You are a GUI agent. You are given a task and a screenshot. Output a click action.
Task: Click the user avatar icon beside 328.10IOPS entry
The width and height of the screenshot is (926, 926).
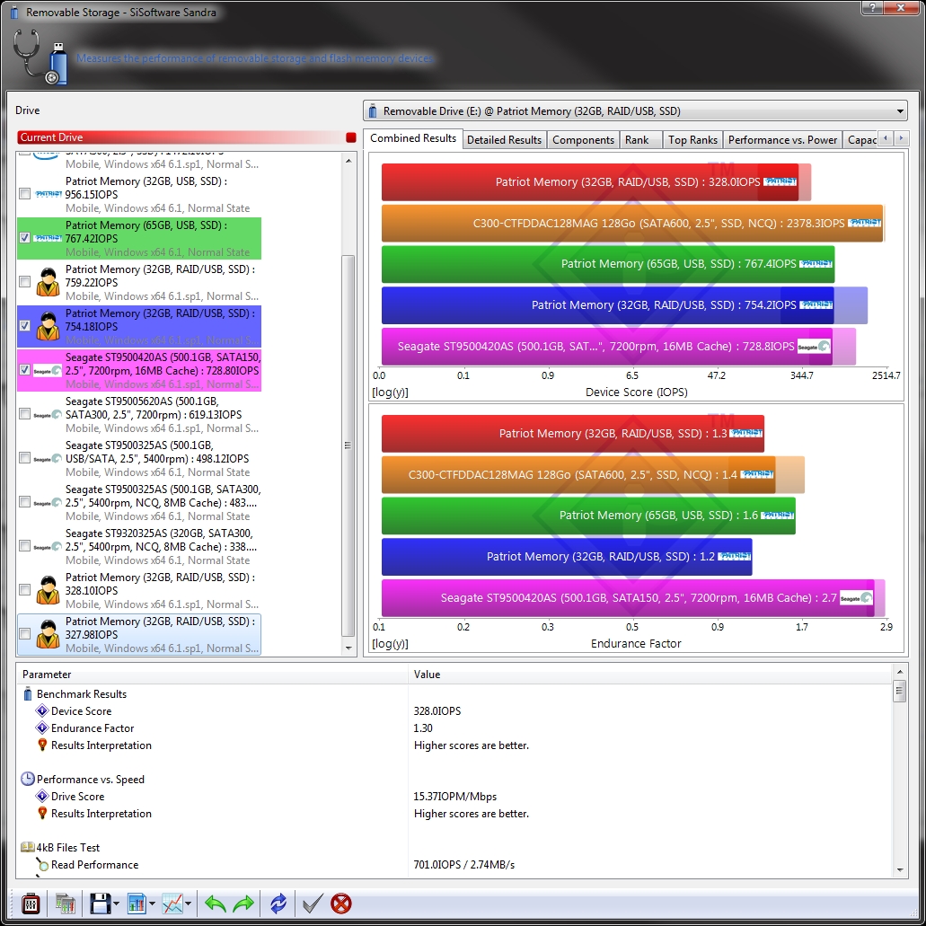coord(48,590)
